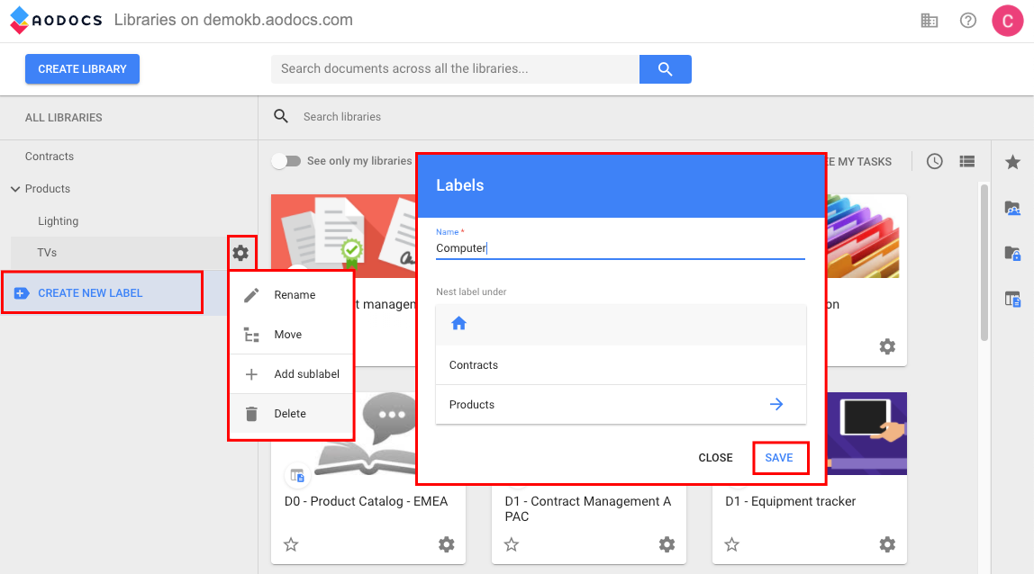Screen dimensions: 1034x574
Task: Click library type badge on D0 Product Catalog card
Action: (x=297, y=475)
